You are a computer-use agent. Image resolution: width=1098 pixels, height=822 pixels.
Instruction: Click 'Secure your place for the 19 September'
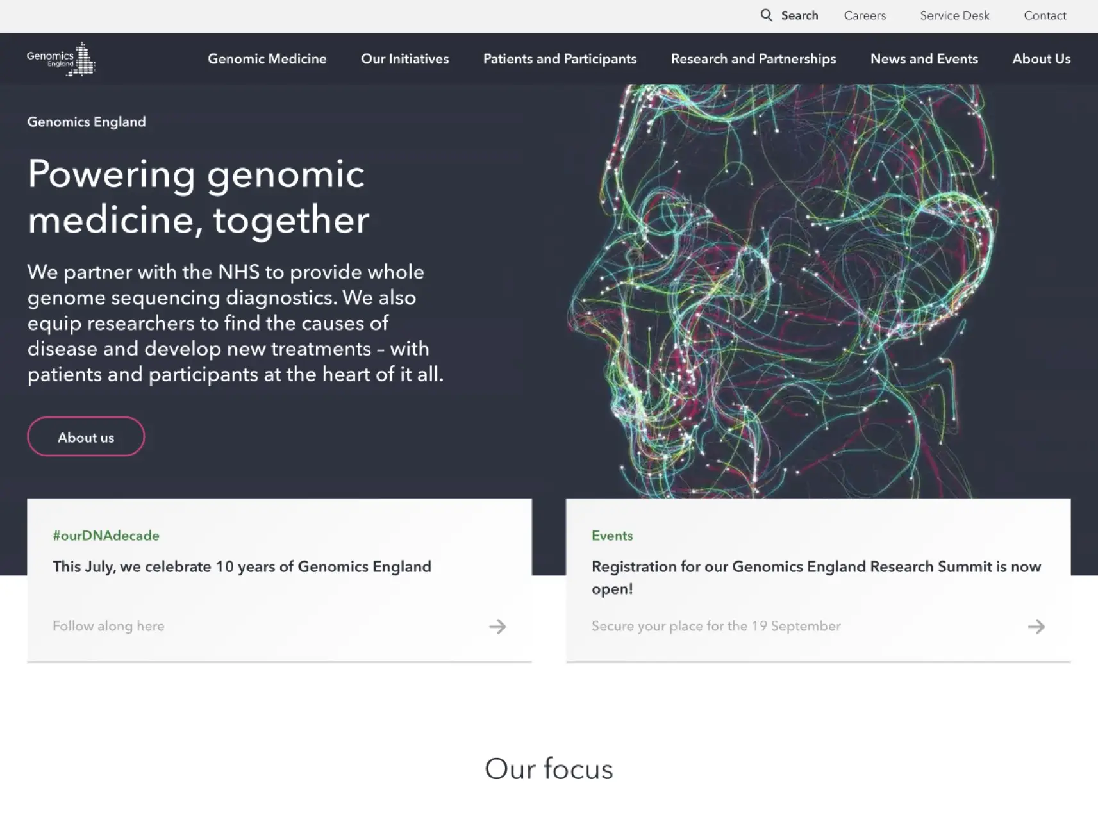click(x=716, y=626)
